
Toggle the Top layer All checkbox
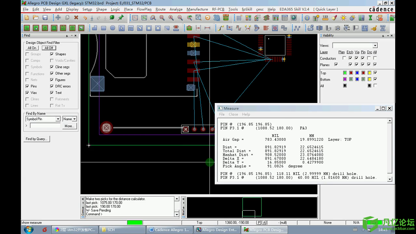375,72
